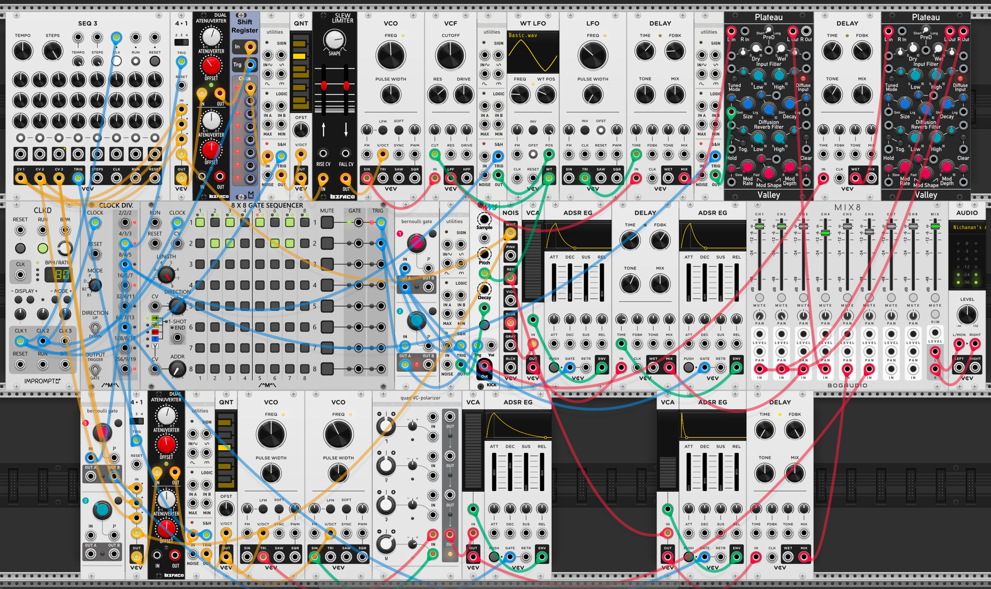Click the Shift Register In jack
This screenshot has width=991, height=589.
click(250, 47)
